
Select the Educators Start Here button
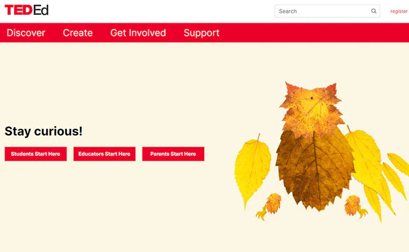coord(104,154)
